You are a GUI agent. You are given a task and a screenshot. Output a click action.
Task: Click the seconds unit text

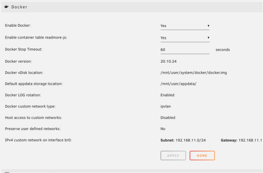coord(222,50)
